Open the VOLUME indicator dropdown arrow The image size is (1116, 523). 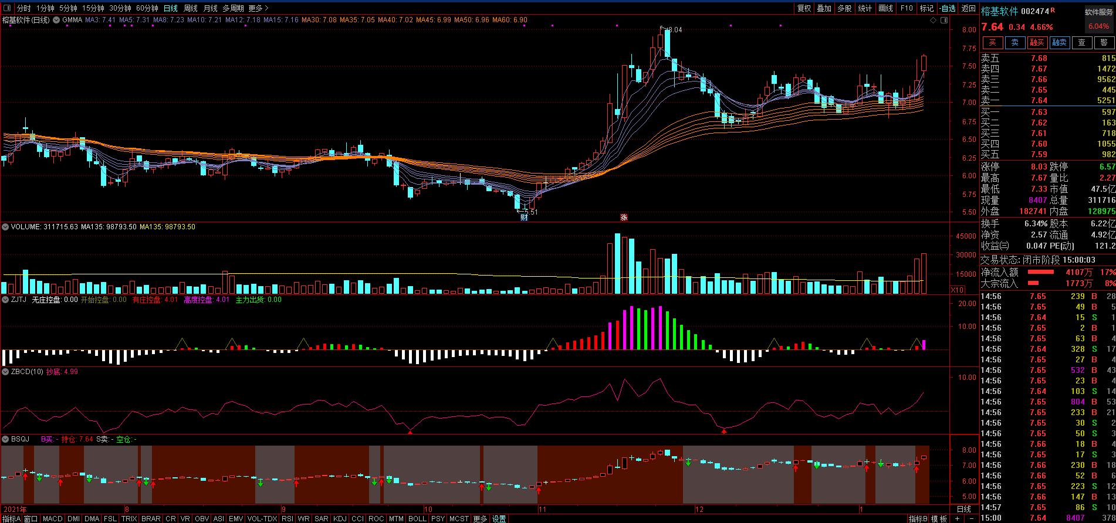[x=6, y=226]
